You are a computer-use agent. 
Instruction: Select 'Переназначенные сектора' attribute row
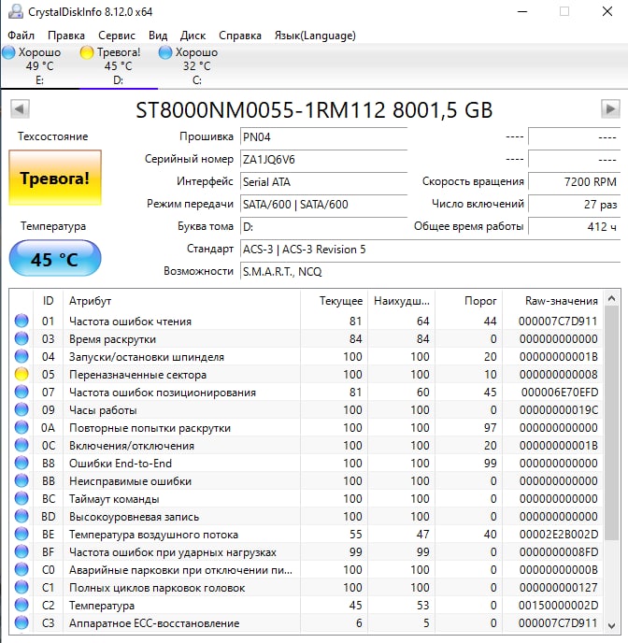click(x=306, y=375)
